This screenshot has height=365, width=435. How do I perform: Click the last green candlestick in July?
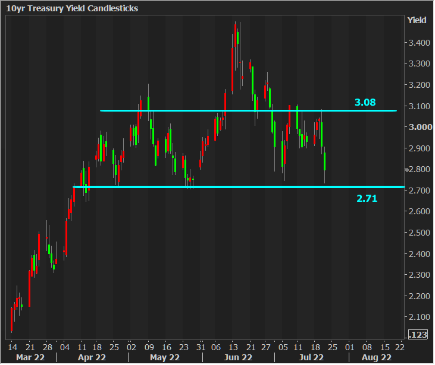coord(325,161)
